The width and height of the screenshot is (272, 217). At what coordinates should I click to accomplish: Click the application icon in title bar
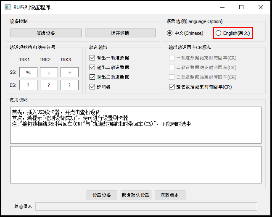[7, 7]
